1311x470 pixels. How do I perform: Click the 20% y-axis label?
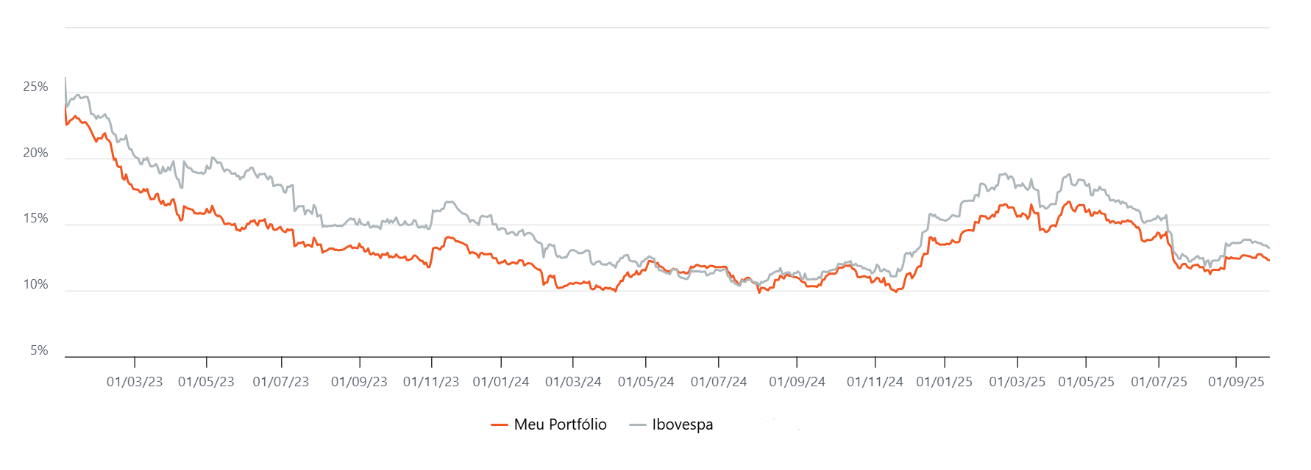35,153
